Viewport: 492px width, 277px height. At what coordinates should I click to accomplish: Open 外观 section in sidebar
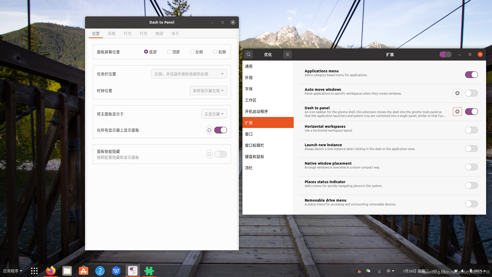(249, 78)
